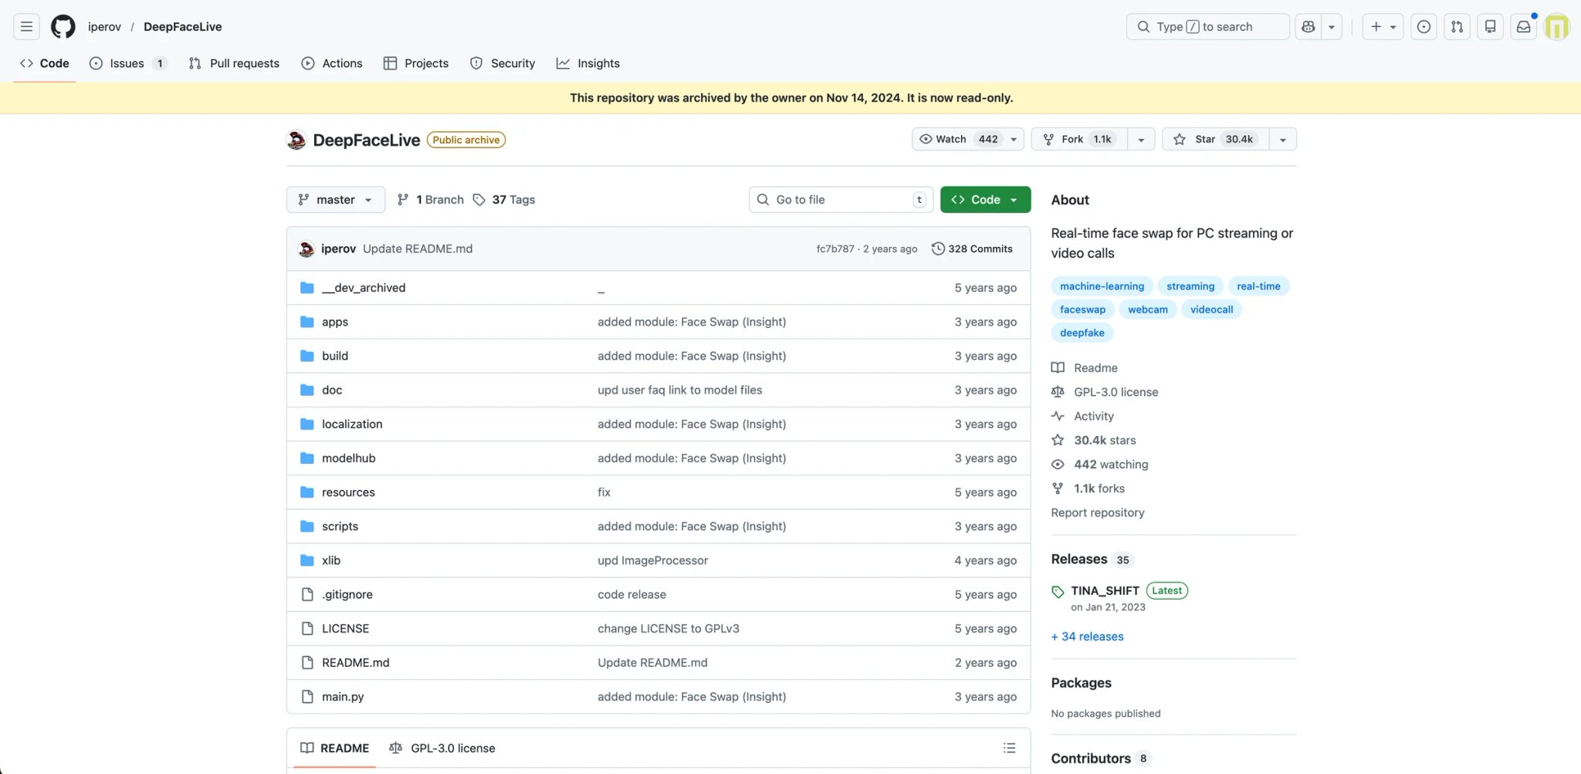The width and height of the screenshot is (1581, 774).
Task: Click the tag icon beside TINA_SHIFT release
Action: point(1058,591)
